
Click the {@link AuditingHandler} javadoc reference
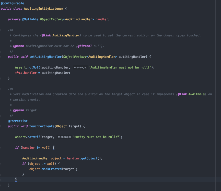[61, 35]
